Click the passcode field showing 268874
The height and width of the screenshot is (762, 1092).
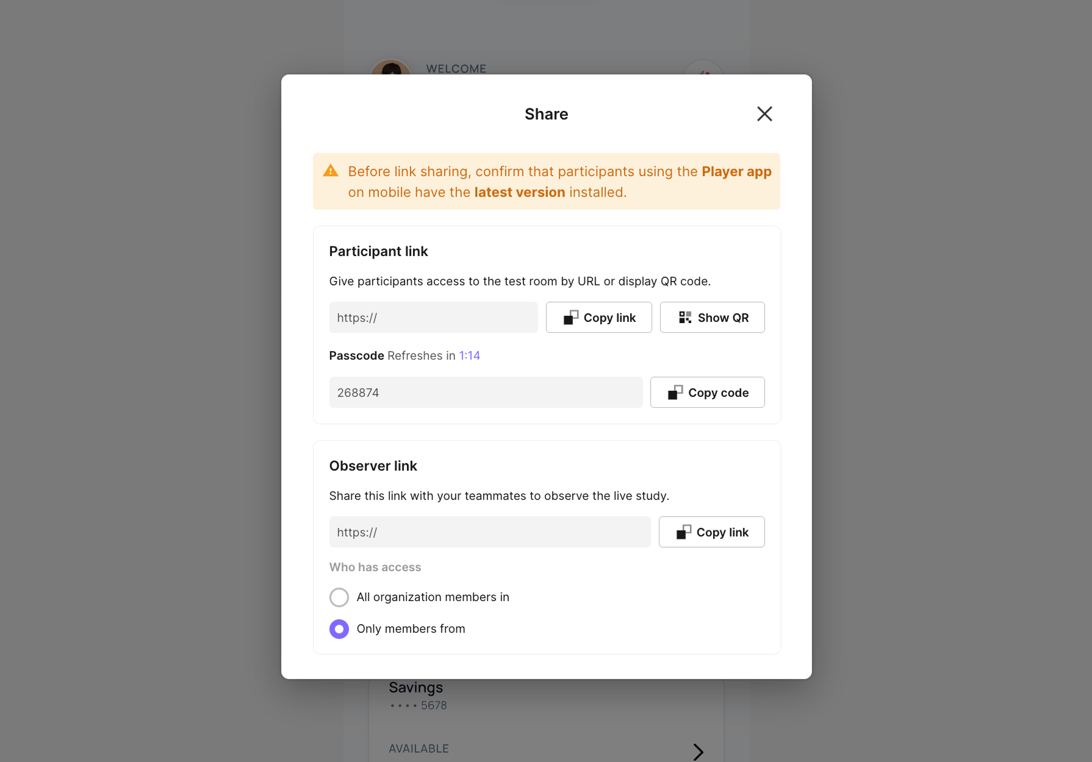point(486,393)
